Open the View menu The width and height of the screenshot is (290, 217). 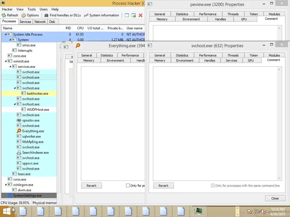click(20, 9)
